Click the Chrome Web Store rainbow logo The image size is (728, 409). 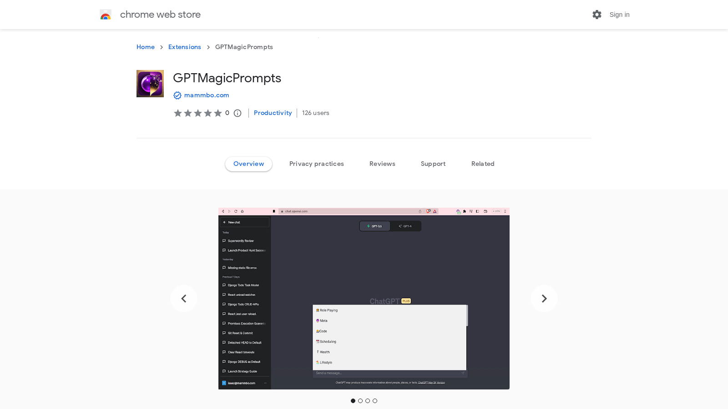click(106, 15)
